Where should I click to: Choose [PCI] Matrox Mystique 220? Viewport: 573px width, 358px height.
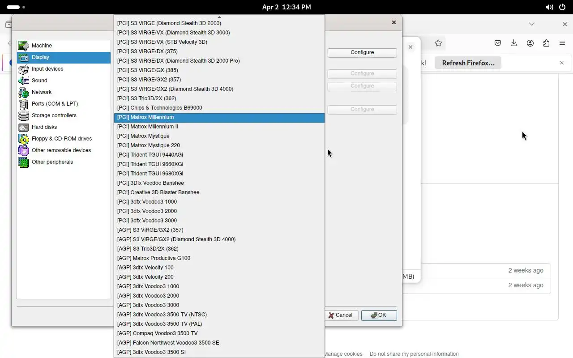(x=219, y=145)
